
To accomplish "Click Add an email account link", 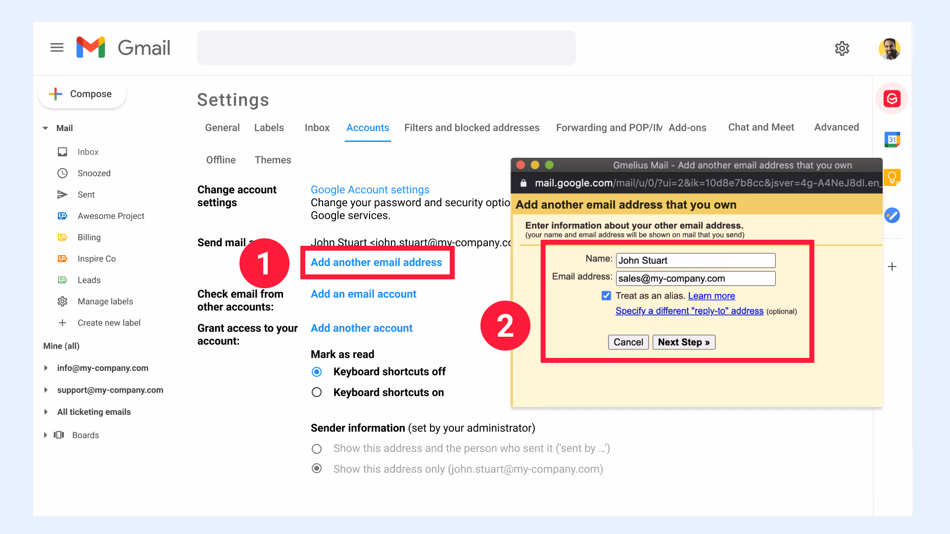I will [x=363, y=294].
